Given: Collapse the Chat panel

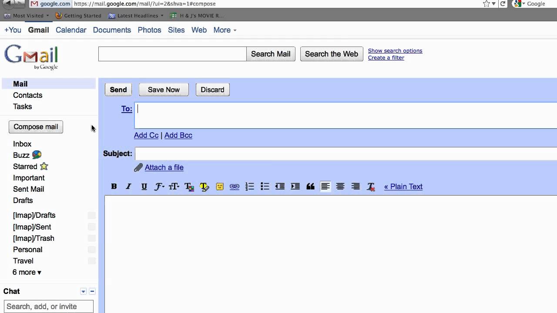Looking at the screenshot, I should 92,291.
